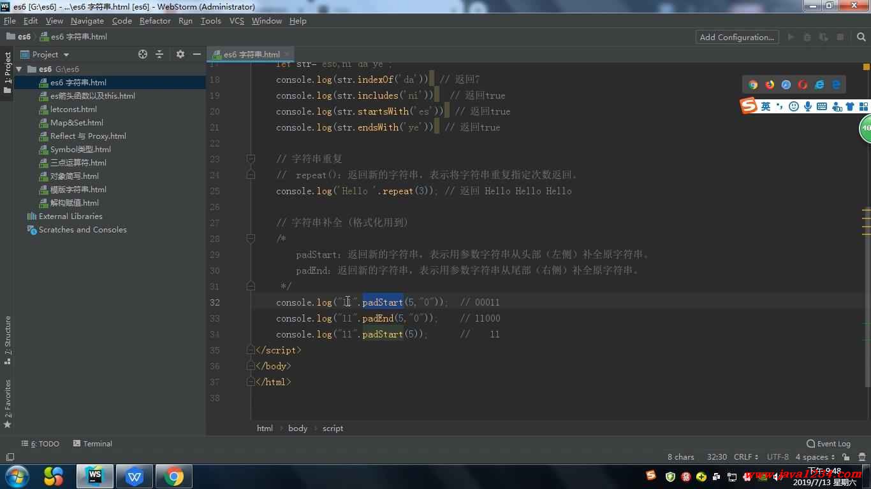Open the Windows Start menu orb

17,476
